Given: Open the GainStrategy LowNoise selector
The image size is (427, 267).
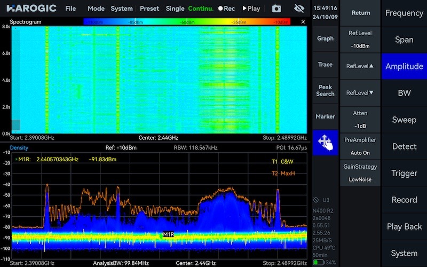Looking at the screenshot, I should [x=361, y=172].
